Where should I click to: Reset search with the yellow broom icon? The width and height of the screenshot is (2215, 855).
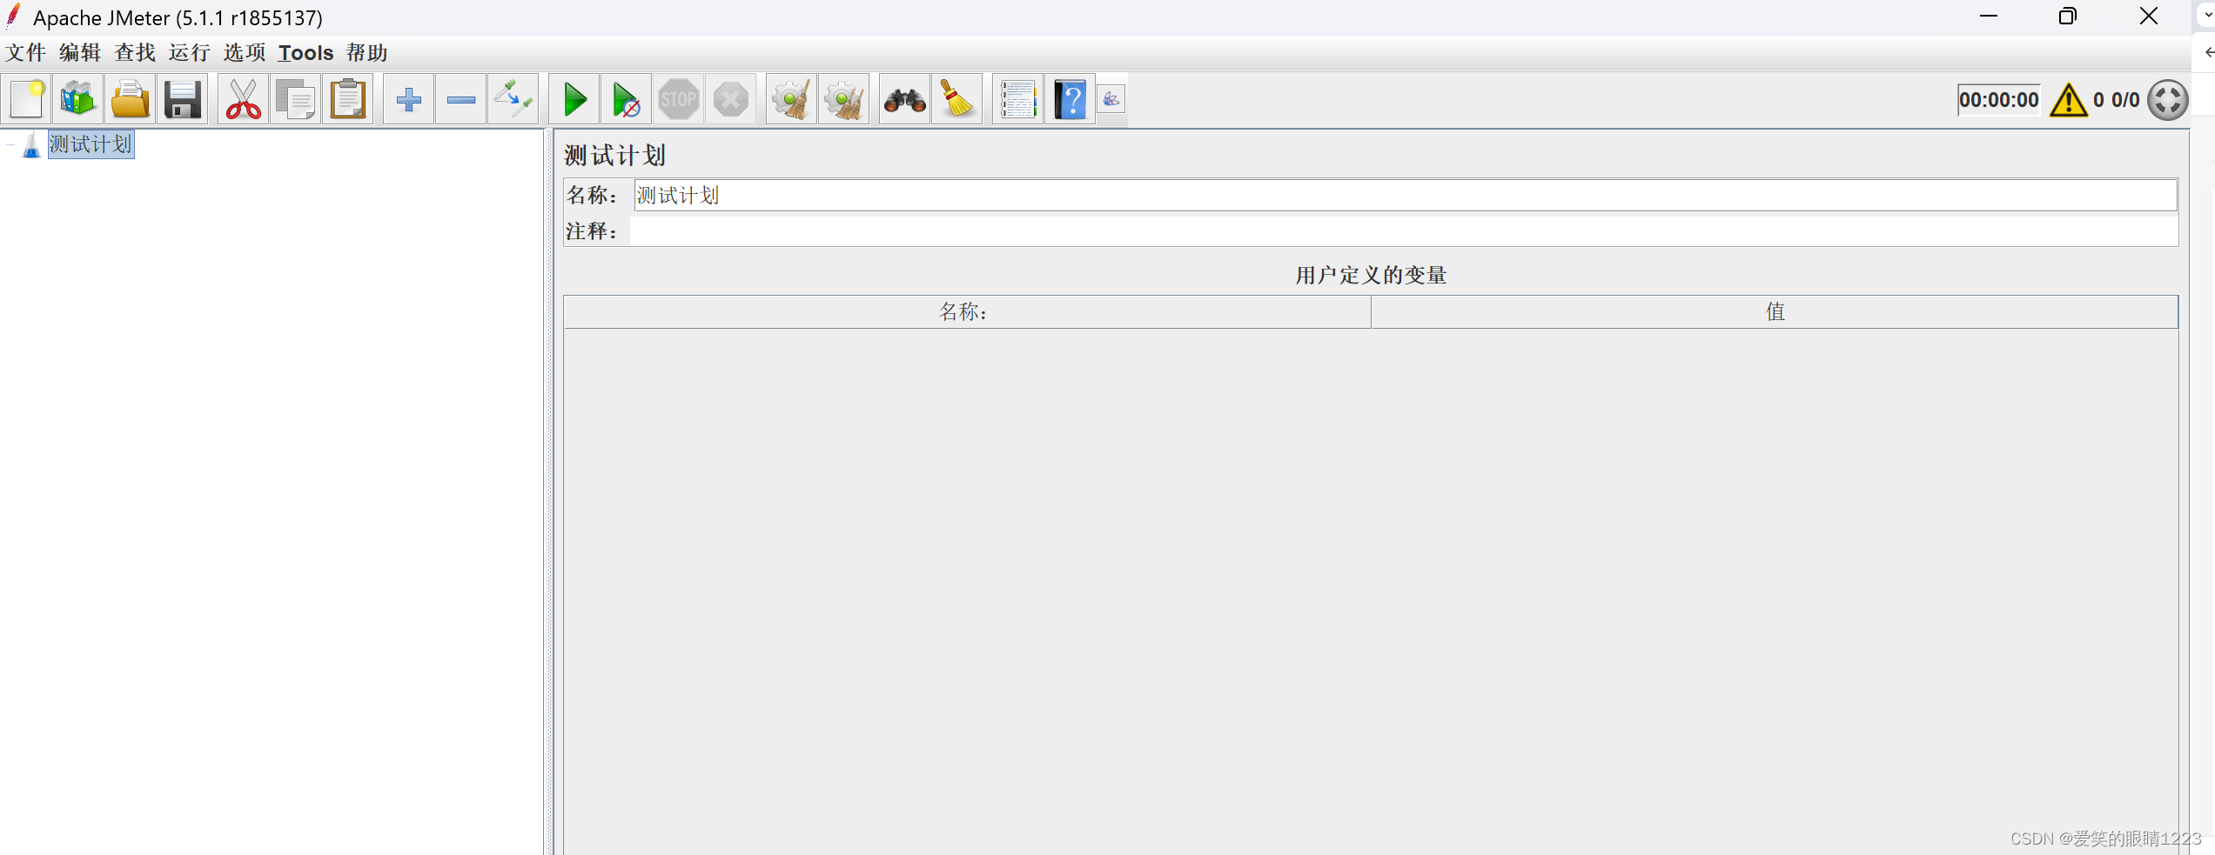957,100
